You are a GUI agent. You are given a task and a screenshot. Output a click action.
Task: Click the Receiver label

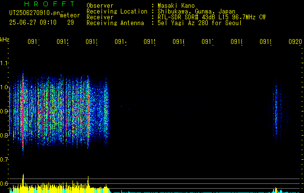click(x=100, y=17)
